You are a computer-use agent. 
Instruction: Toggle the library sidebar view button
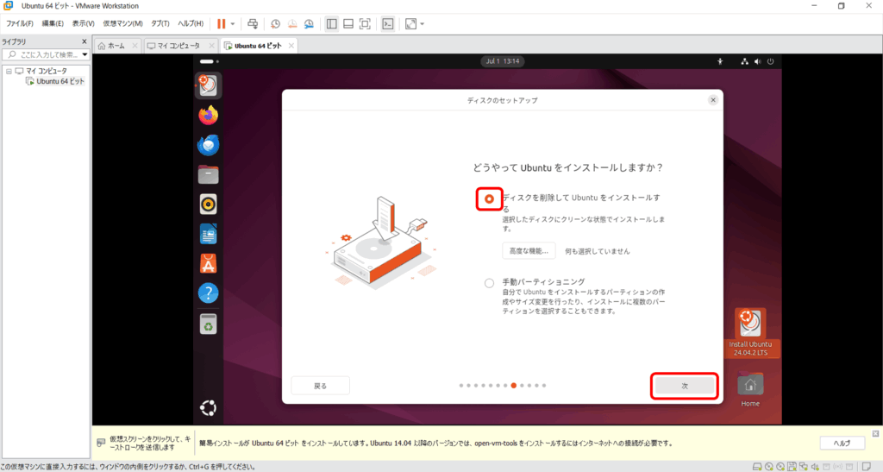pos(332,24)
